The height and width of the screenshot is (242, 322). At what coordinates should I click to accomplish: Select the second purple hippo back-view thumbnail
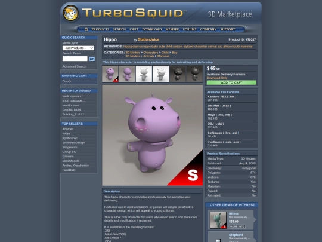[x=127, y=74]
